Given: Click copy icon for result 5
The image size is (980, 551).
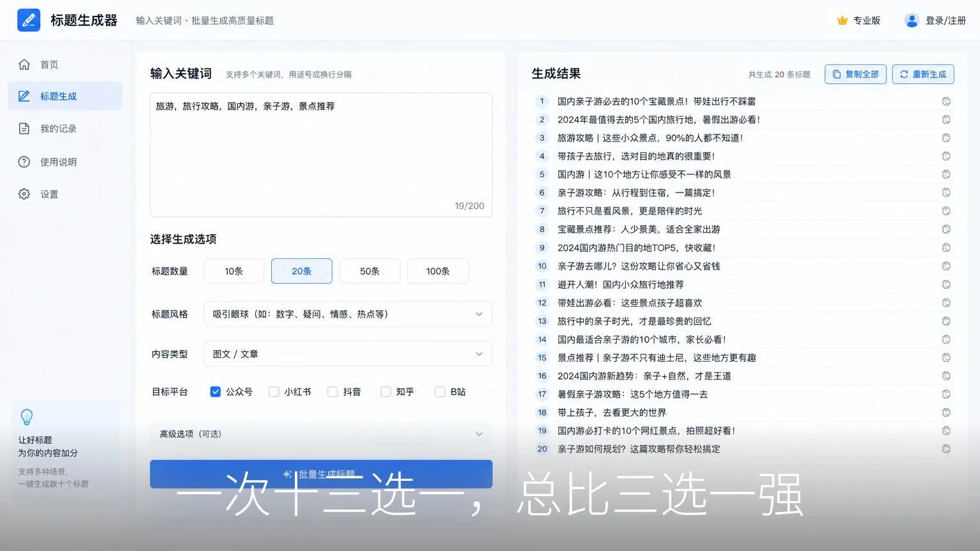Looking at the screenshot, I should (x=946, y=174).
